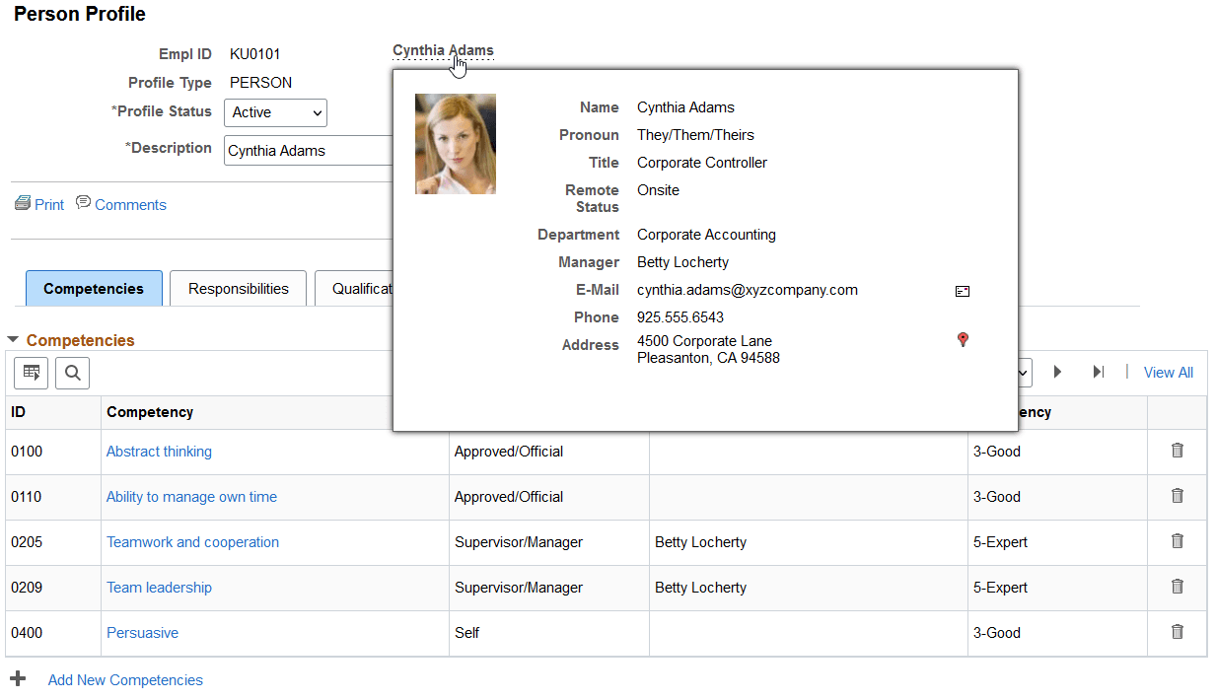Viewport: 1216px width, 700px height.
Task: Delete the Persuasive competency with trash icon
Action: pyautogui.click(x=1176, y=632)
